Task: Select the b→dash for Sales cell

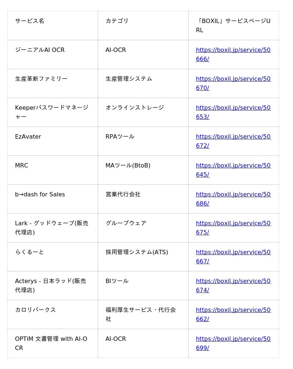Action: [x=40, y=195]
